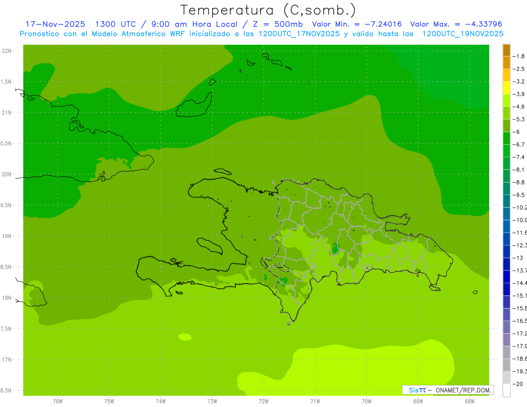
Task: Click the '-6' legend value
Action: click(x=517, y=132)
